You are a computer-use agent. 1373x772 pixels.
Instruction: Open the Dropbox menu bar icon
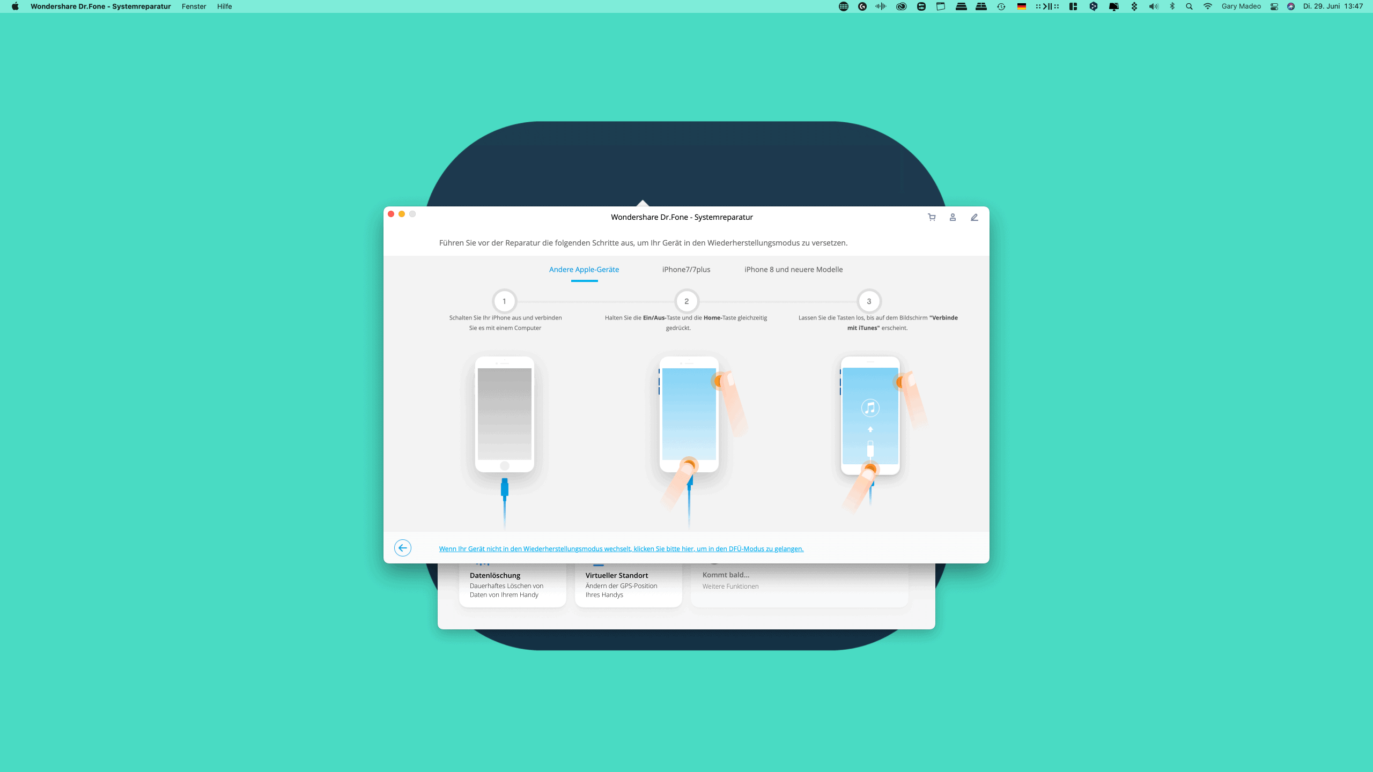[x=1134, y=6]
